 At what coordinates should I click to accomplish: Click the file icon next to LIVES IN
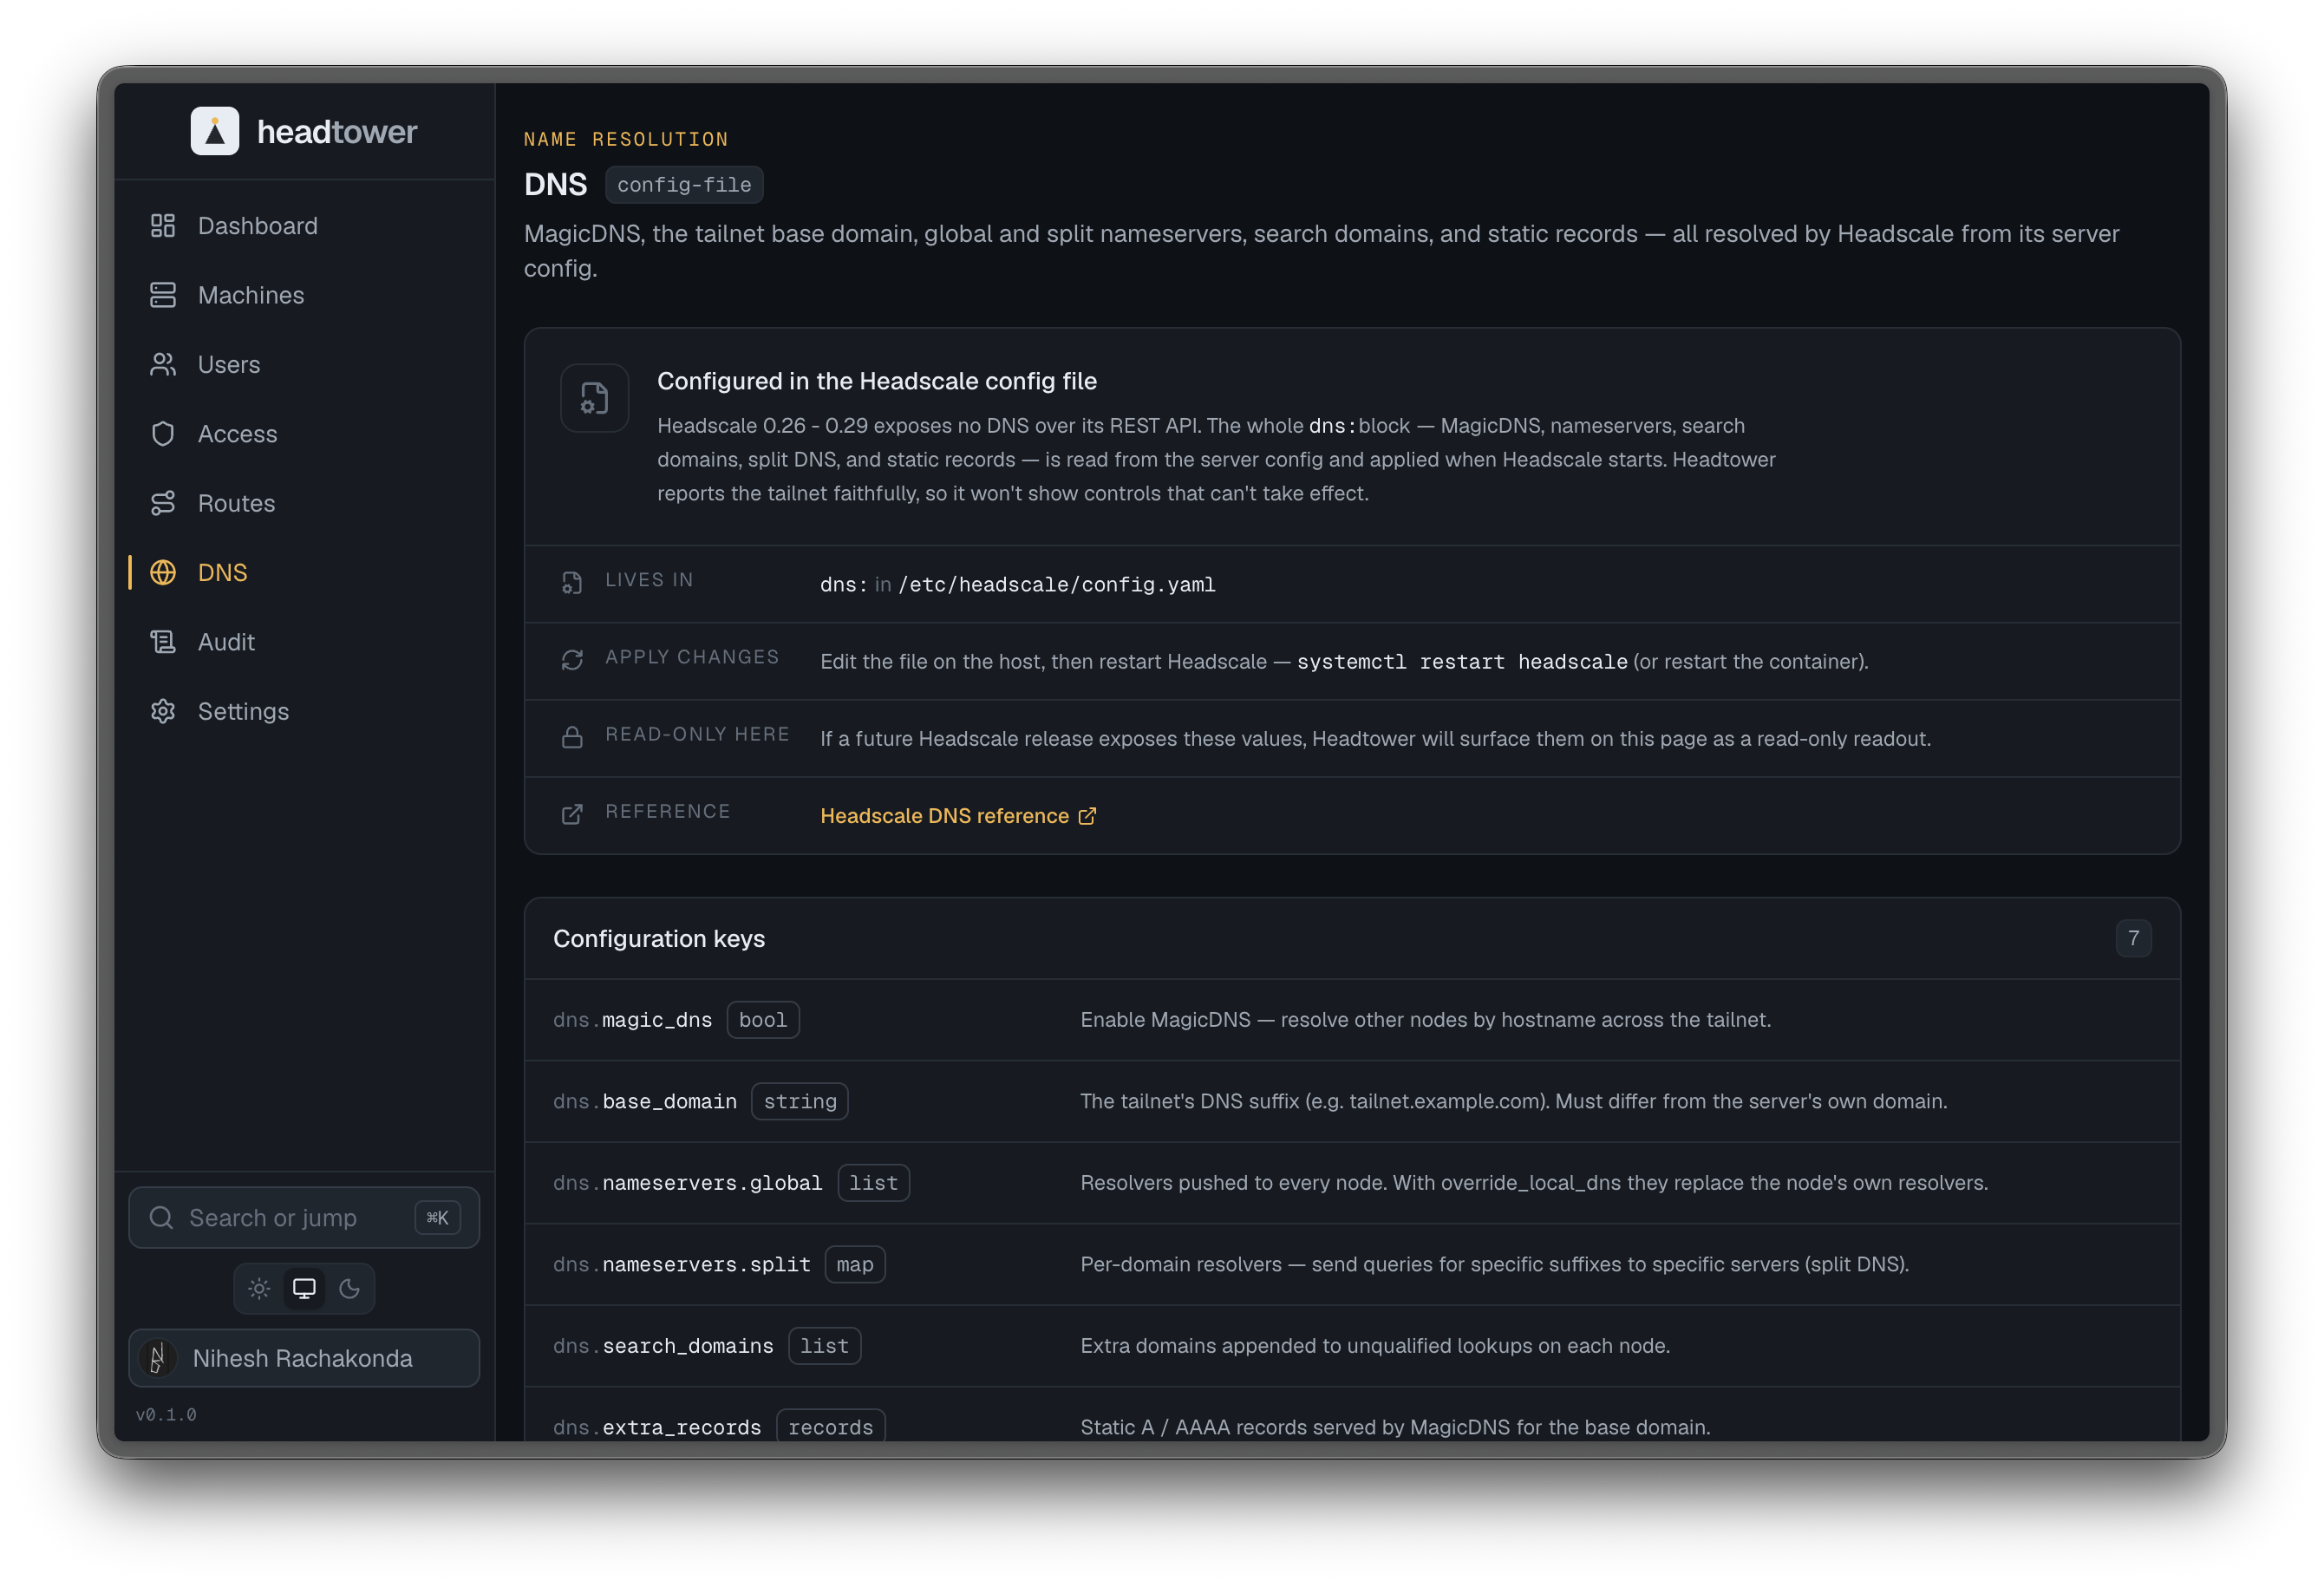[572, 583]
